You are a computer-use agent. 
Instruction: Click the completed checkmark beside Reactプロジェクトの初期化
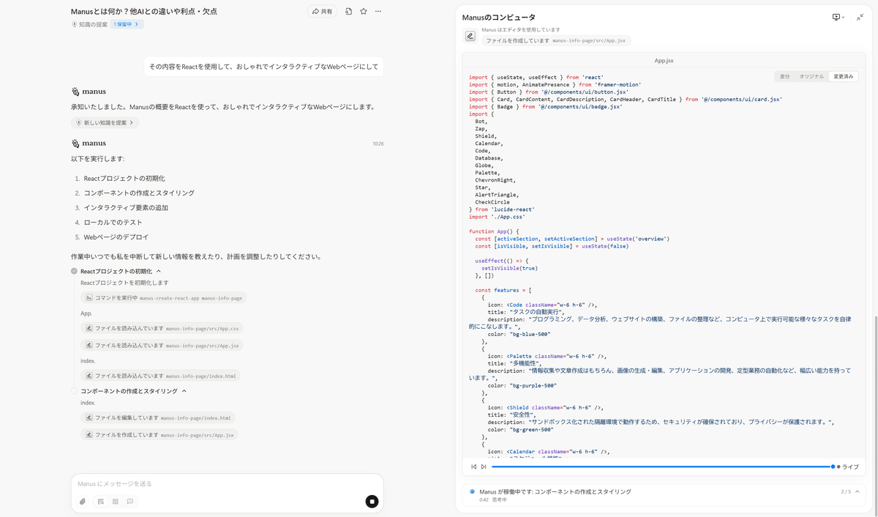coord(74,271)
